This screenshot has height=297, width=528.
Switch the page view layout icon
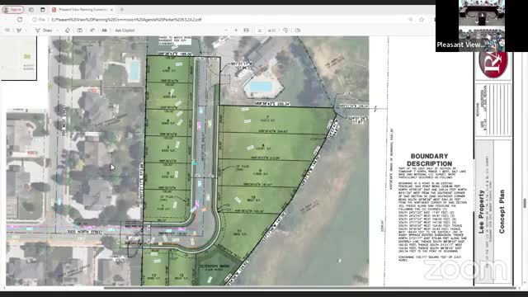pos(298,31)
